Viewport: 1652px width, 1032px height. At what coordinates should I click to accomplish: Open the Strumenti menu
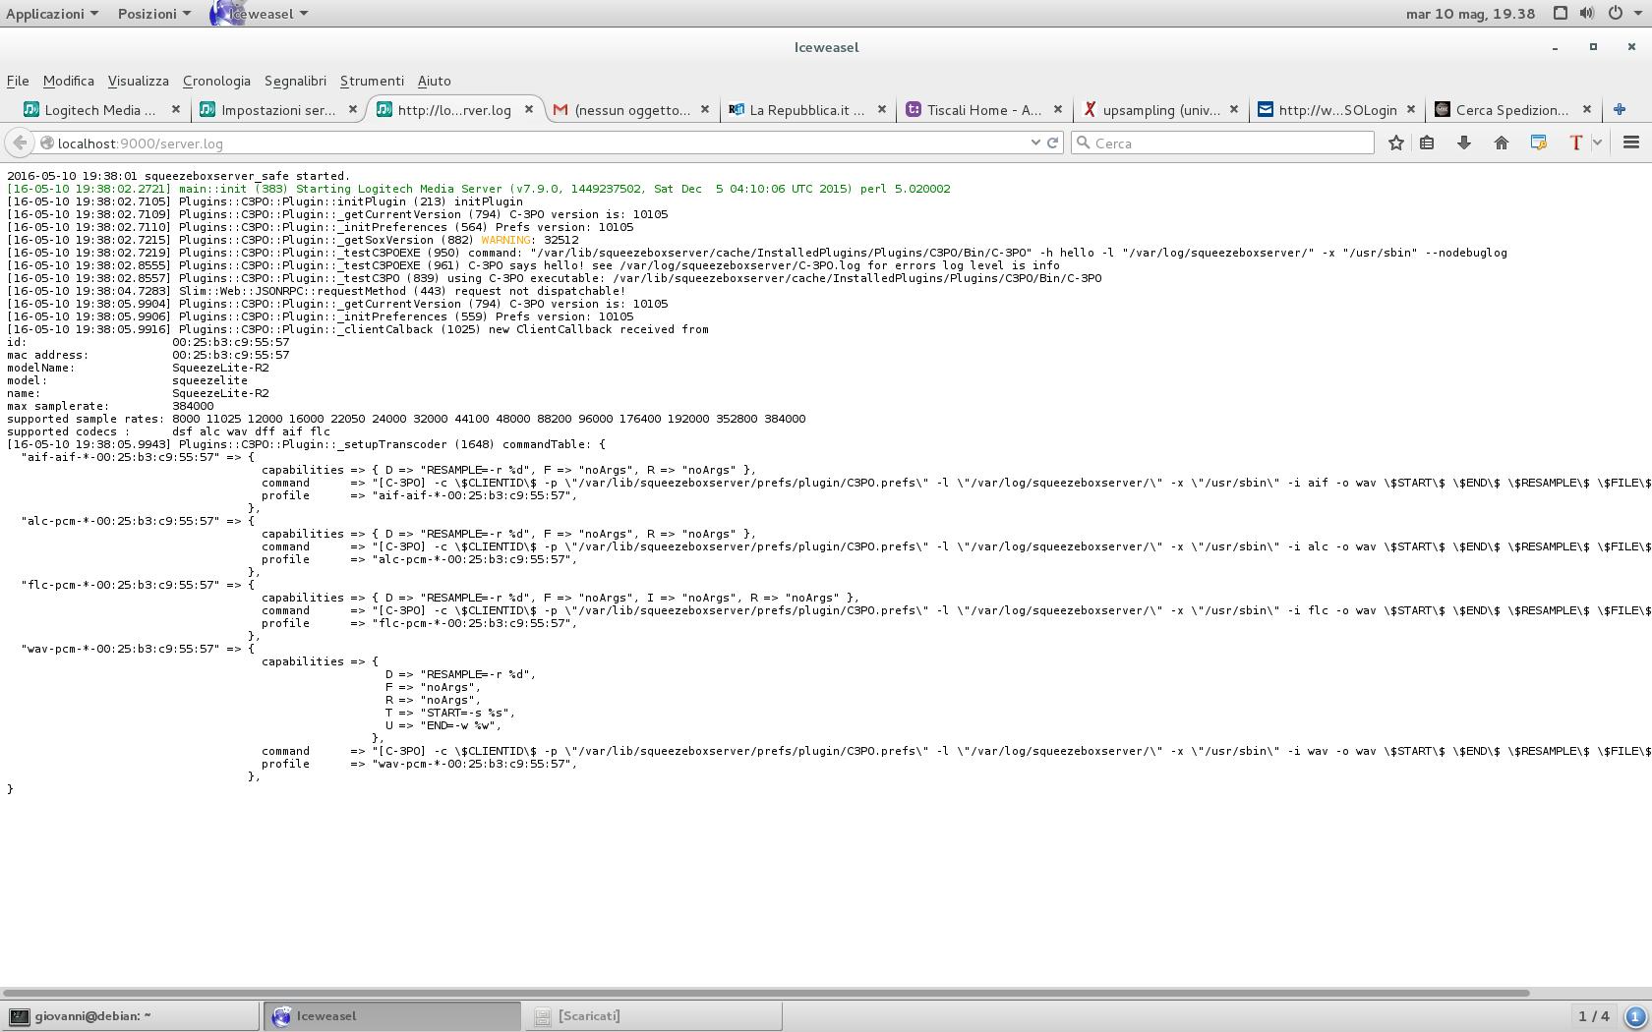[372, 81]
